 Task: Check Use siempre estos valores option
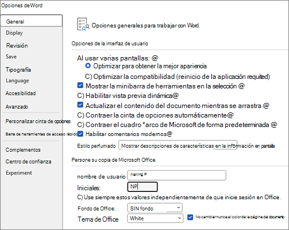80,197
